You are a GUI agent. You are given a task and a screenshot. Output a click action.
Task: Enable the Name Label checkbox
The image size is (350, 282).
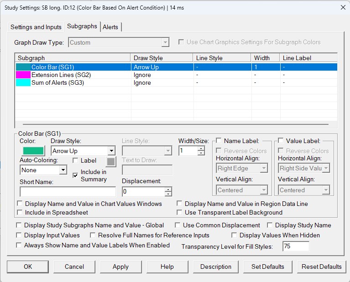point(219,141)
